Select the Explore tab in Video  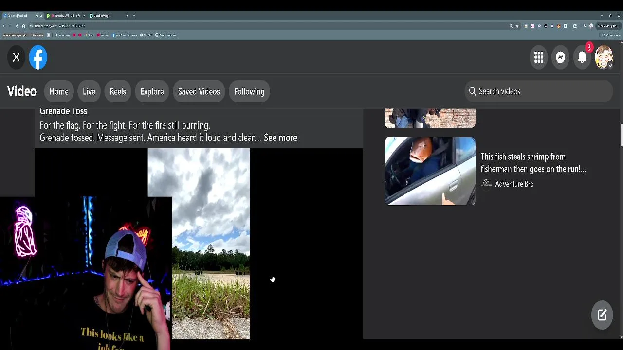pyautogui.click(x=152, y=91)
